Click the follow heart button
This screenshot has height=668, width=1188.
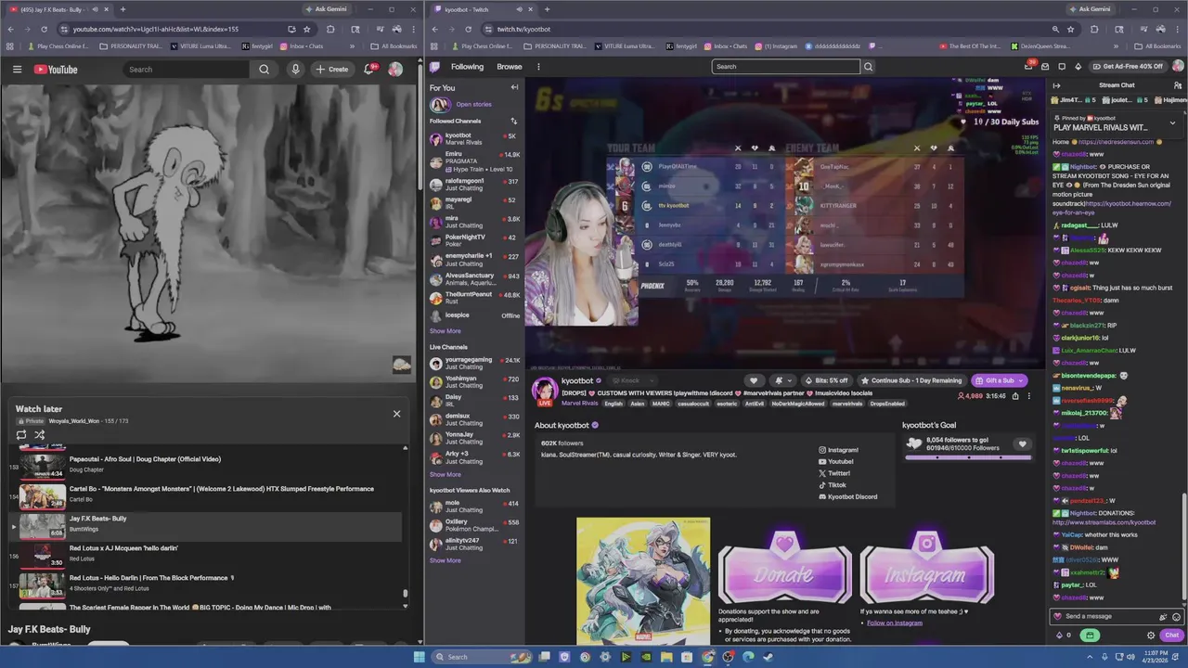[x=754, y=380]
